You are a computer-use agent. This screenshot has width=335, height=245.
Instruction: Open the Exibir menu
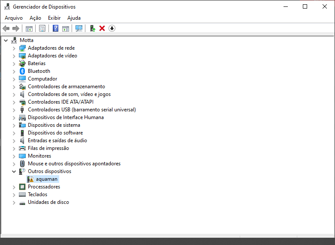(x=54, y=18)
